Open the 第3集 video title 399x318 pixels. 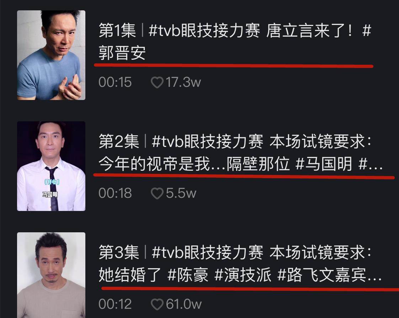click(x=240, y=264)
